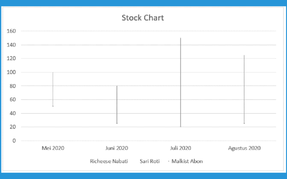Select the Mei 2020 high-low line

click(x=53, y=89)
